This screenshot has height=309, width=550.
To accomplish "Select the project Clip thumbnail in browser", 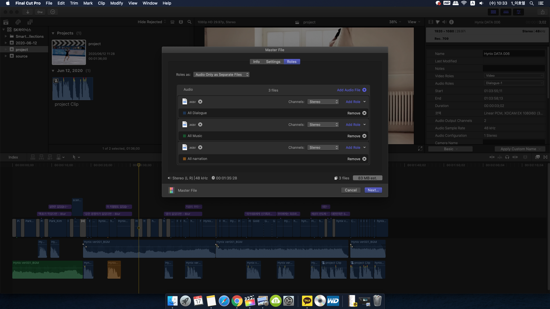I will (x=73, y=89).
